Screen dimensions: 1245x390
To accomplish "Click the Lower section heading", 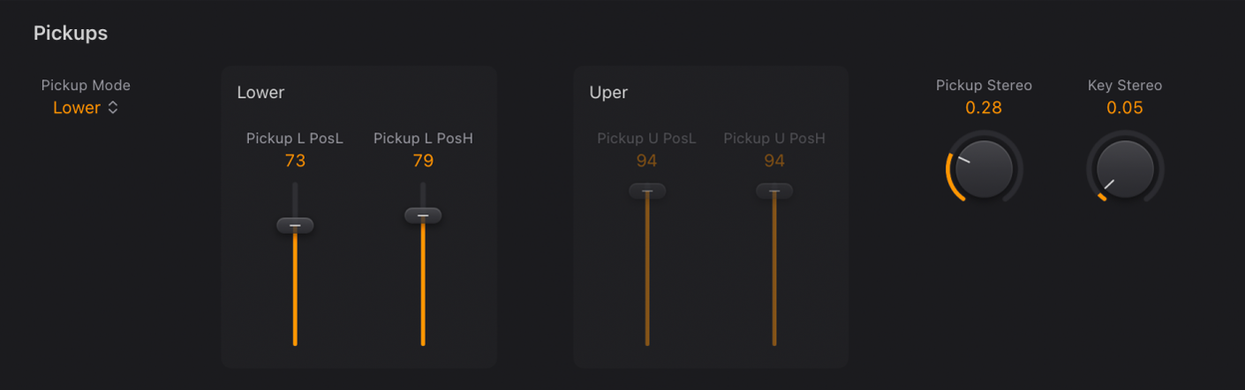I will click(260, 92).
